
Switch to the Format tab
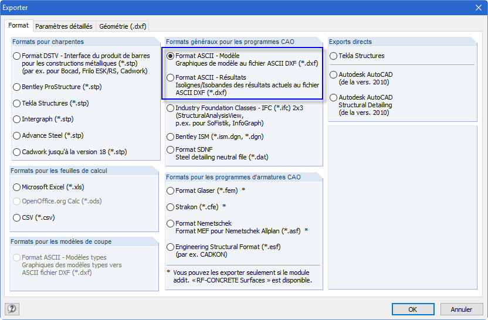click(18, 26)
